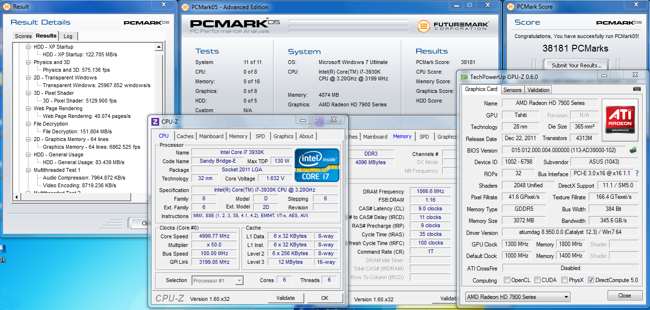Image resolution: width=650 pixels, height=310 pixels.
Task: Collapse the File Decryption node
Action: (x=28, y=124)
